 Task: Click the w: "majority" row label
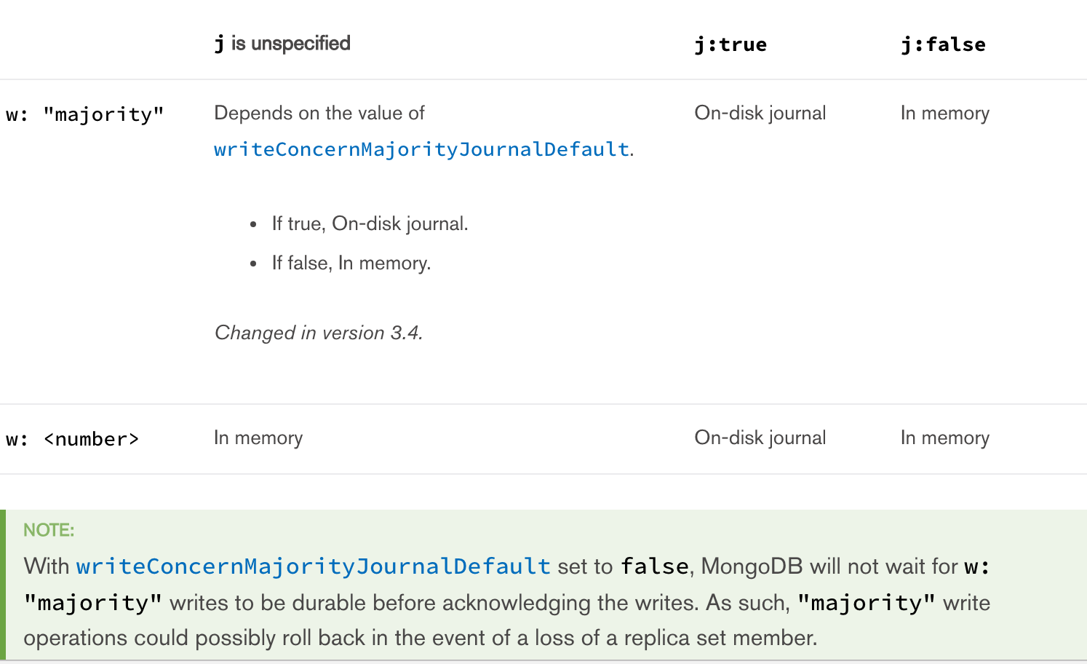tap(85, 114)
